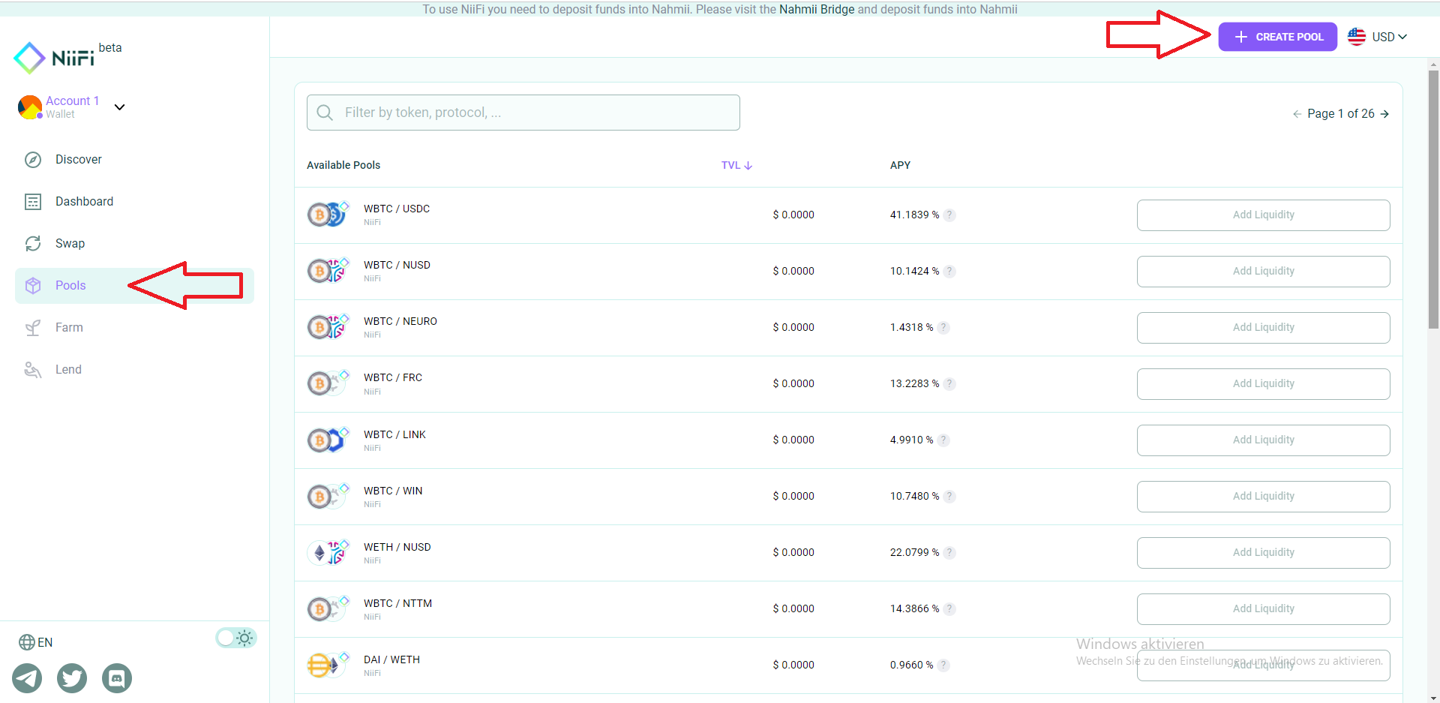Screen dimensions: 1440x703
Task: Open the Farm plant icon
Action: [x=33, y=327]
